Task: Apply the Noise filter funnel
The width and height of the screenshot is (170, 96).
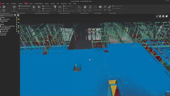Action: click(x=55, y=8)
